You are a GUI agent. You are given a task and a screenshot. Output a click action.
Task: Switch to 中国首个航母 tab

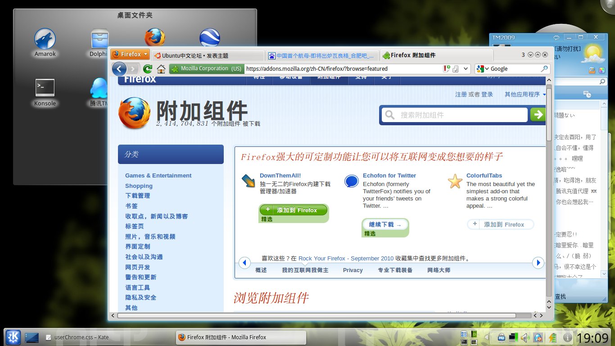pos(322,55)
